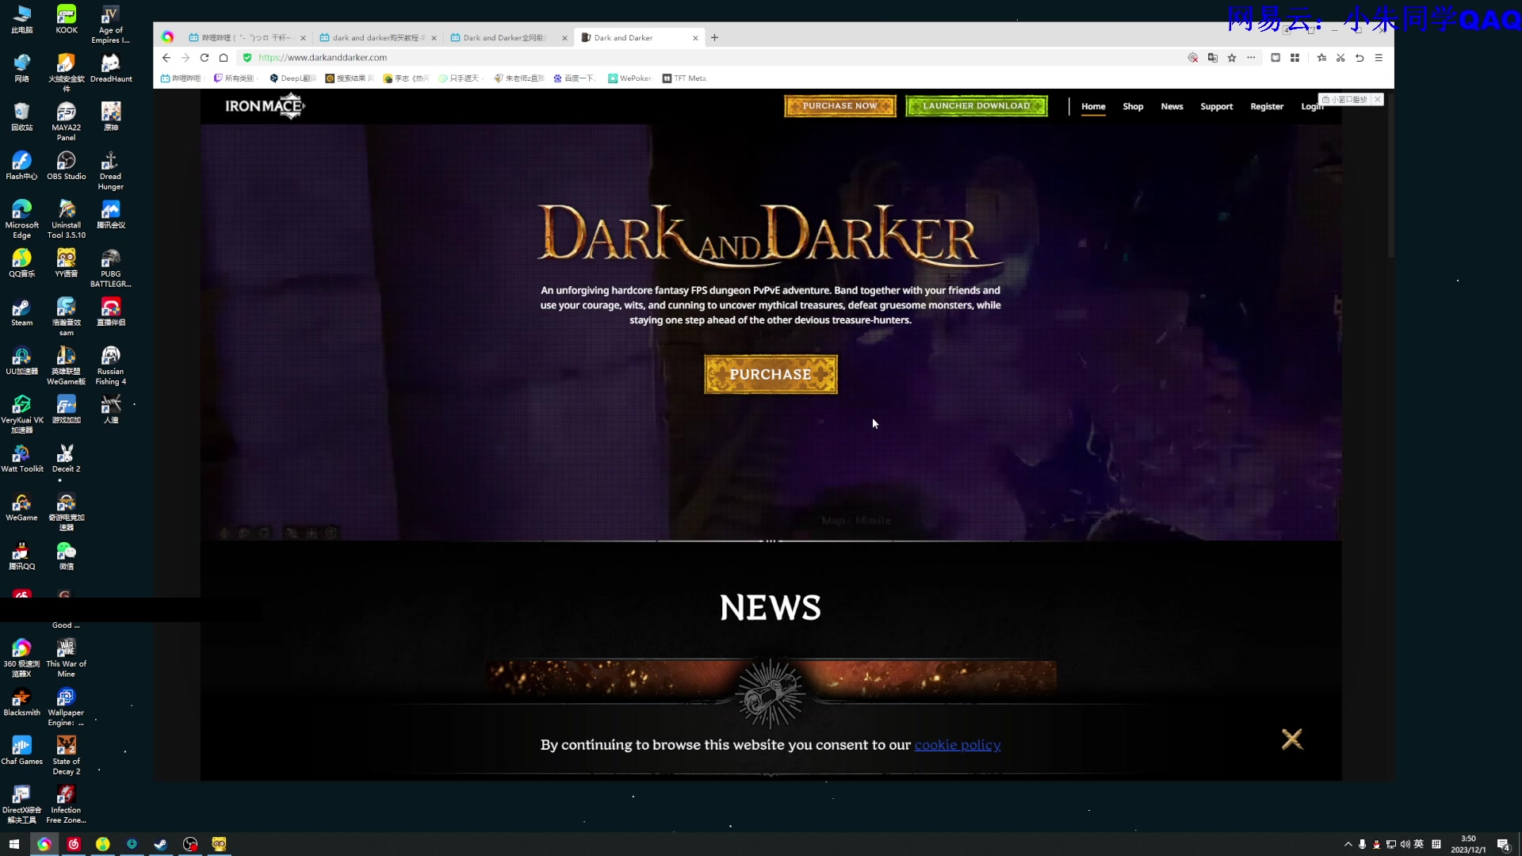Open the notification center icon

point(1503,844)
